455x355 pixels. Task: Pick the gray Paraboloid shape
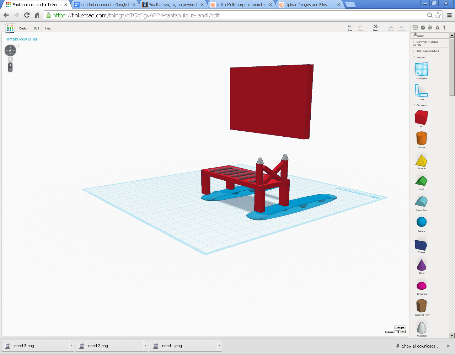point(421,328)
